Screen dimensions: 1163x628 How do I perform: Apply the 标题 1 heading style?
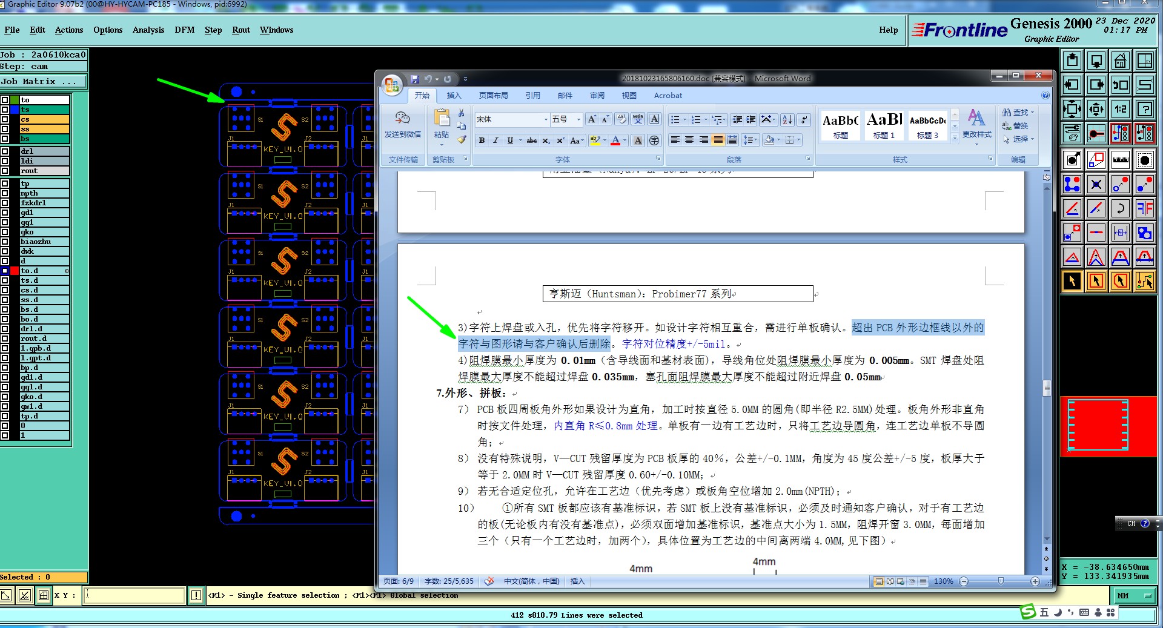[x=884, y=125]
